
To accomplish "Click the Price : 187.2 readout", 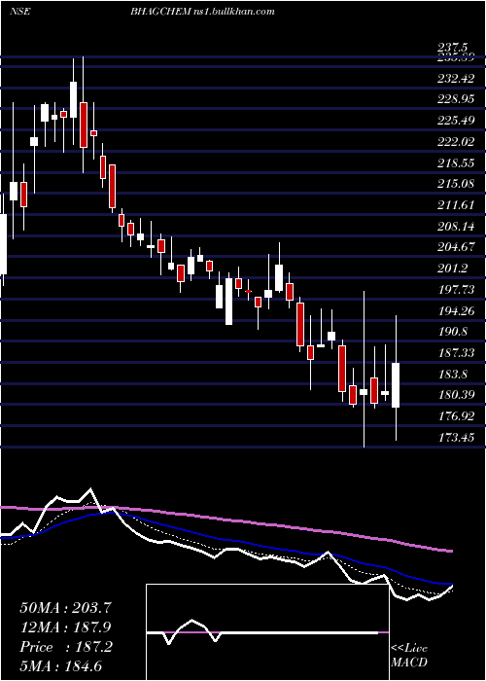I will pyautogui.click(x=66, y=647).
